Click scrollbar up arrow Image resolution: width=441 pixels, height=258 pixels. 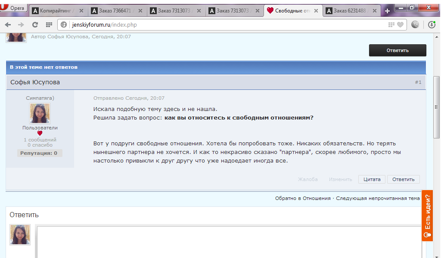[437, 37]
